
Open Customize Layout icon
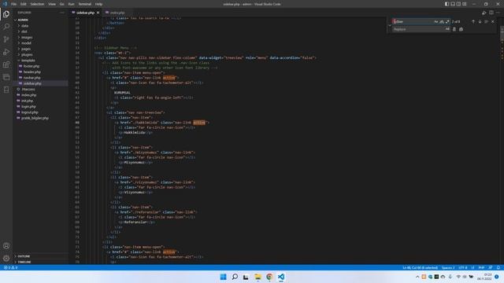tap(465, 4)
